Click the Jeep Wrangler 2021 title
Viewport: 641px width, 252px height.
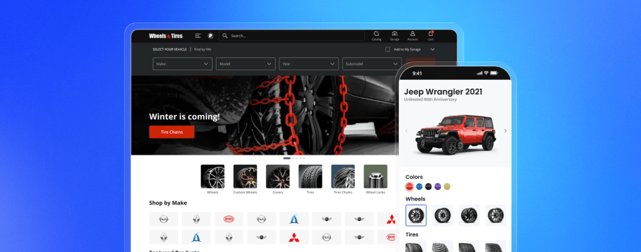tap(443, 92)
